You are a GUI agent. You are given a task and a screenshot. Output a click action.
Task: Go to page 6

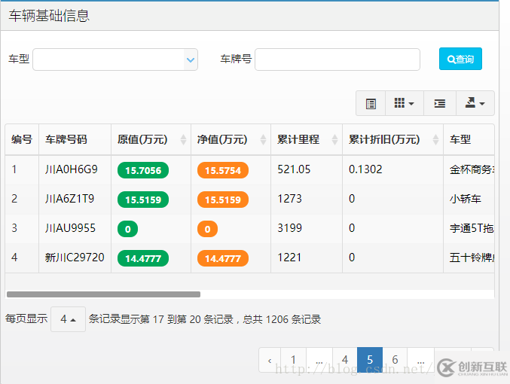point(395,360)
